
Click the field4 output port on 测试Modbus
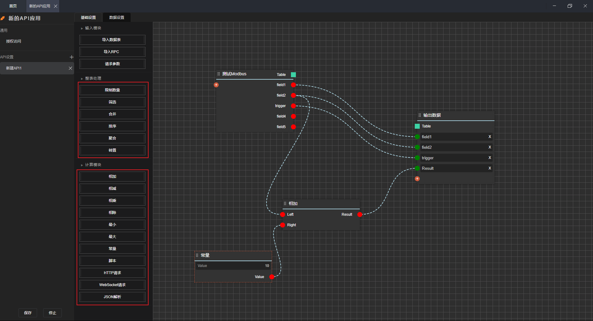pyautogui.click(x=293, y=116)
